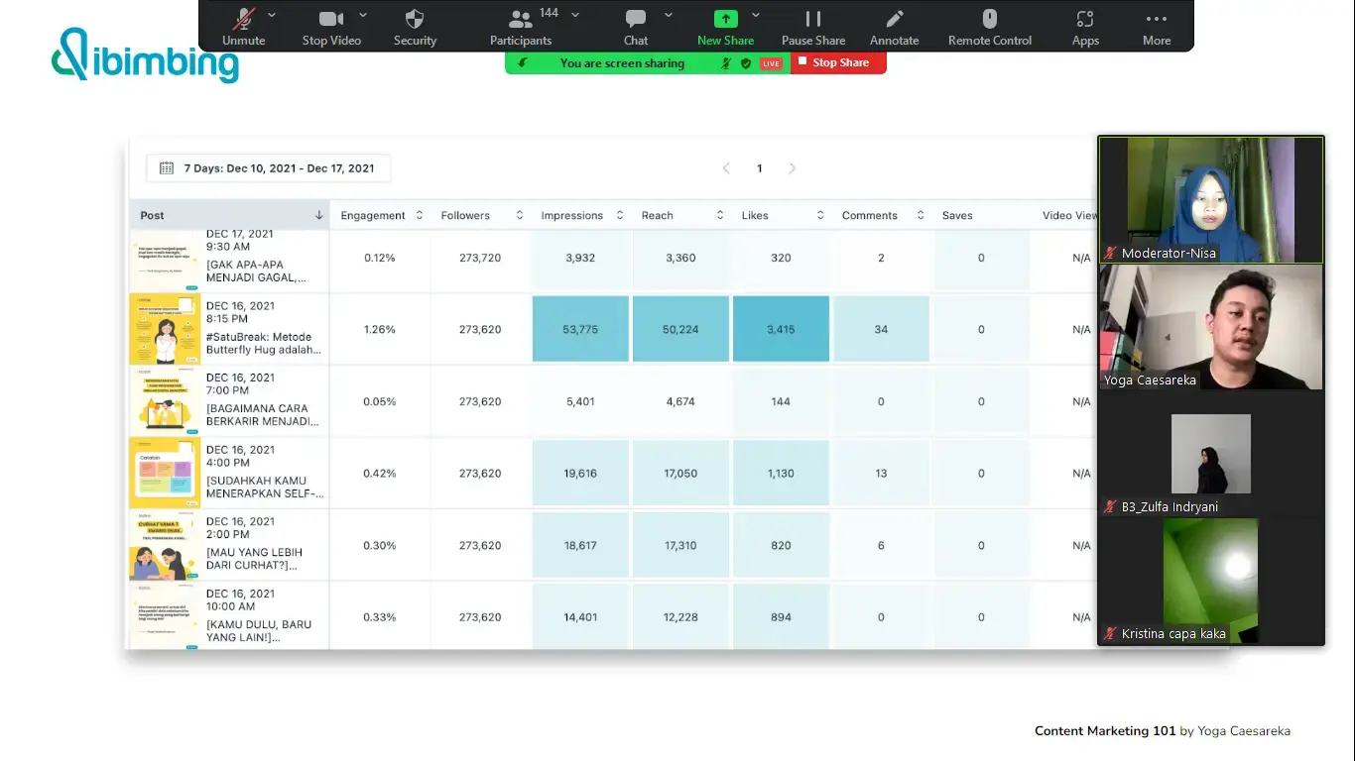This screenshot has height=761, width=1355.
Task: Sort table by Followers column
Action: tap(481, 215)
